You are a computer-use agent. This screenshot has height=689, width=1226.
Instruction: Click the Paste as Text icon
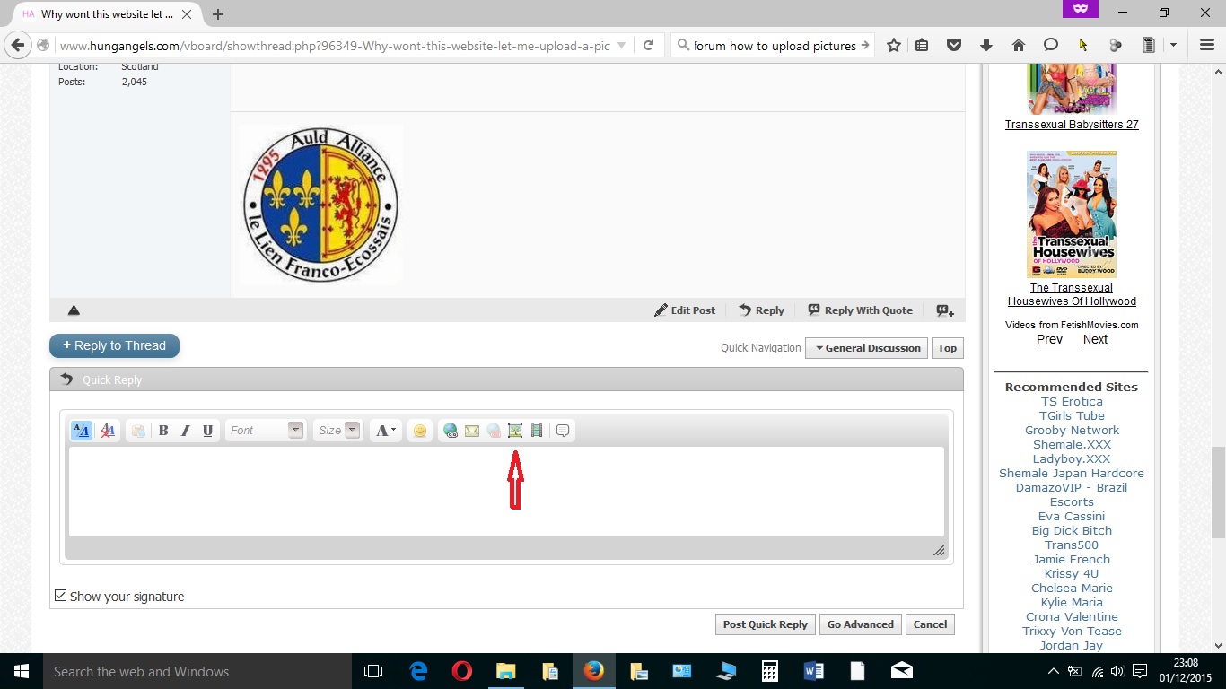click(137, 431)
